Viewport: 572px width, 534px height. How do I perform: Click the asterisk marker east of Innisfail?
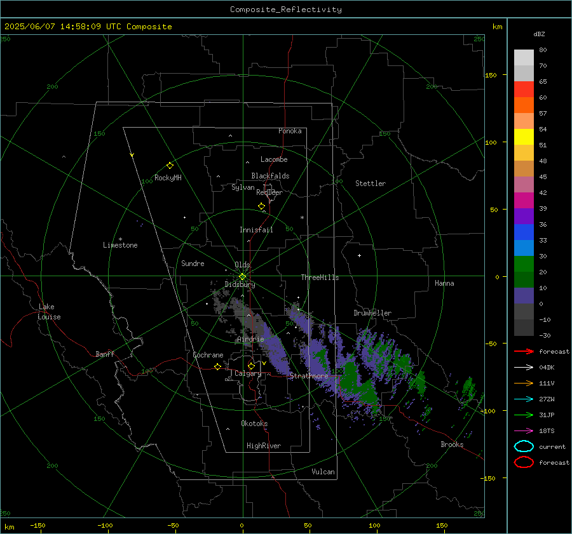tap(302, 218)
